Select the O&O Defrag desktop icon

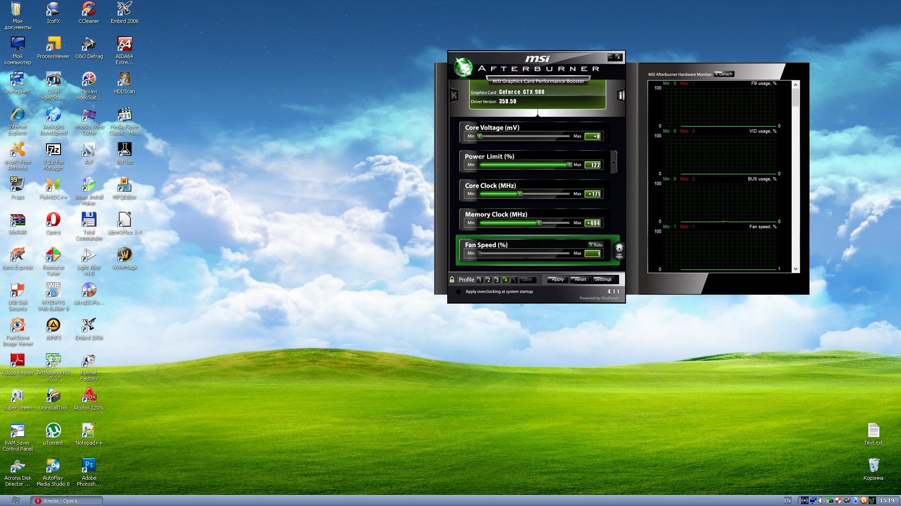pyautogui.click(x=89, y=48)
